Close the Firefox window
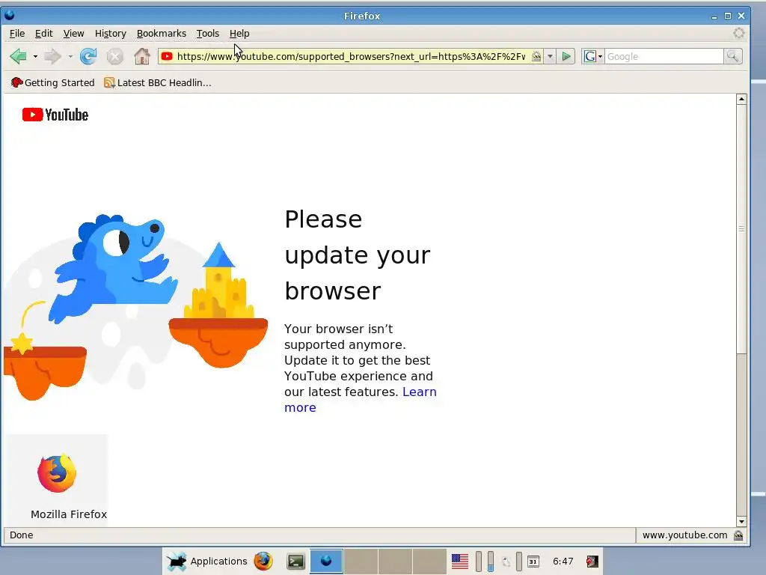The image size is (766, 575). 741,16
